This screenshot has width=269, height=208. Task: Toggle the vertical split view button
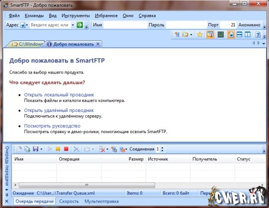click(247, 35)
